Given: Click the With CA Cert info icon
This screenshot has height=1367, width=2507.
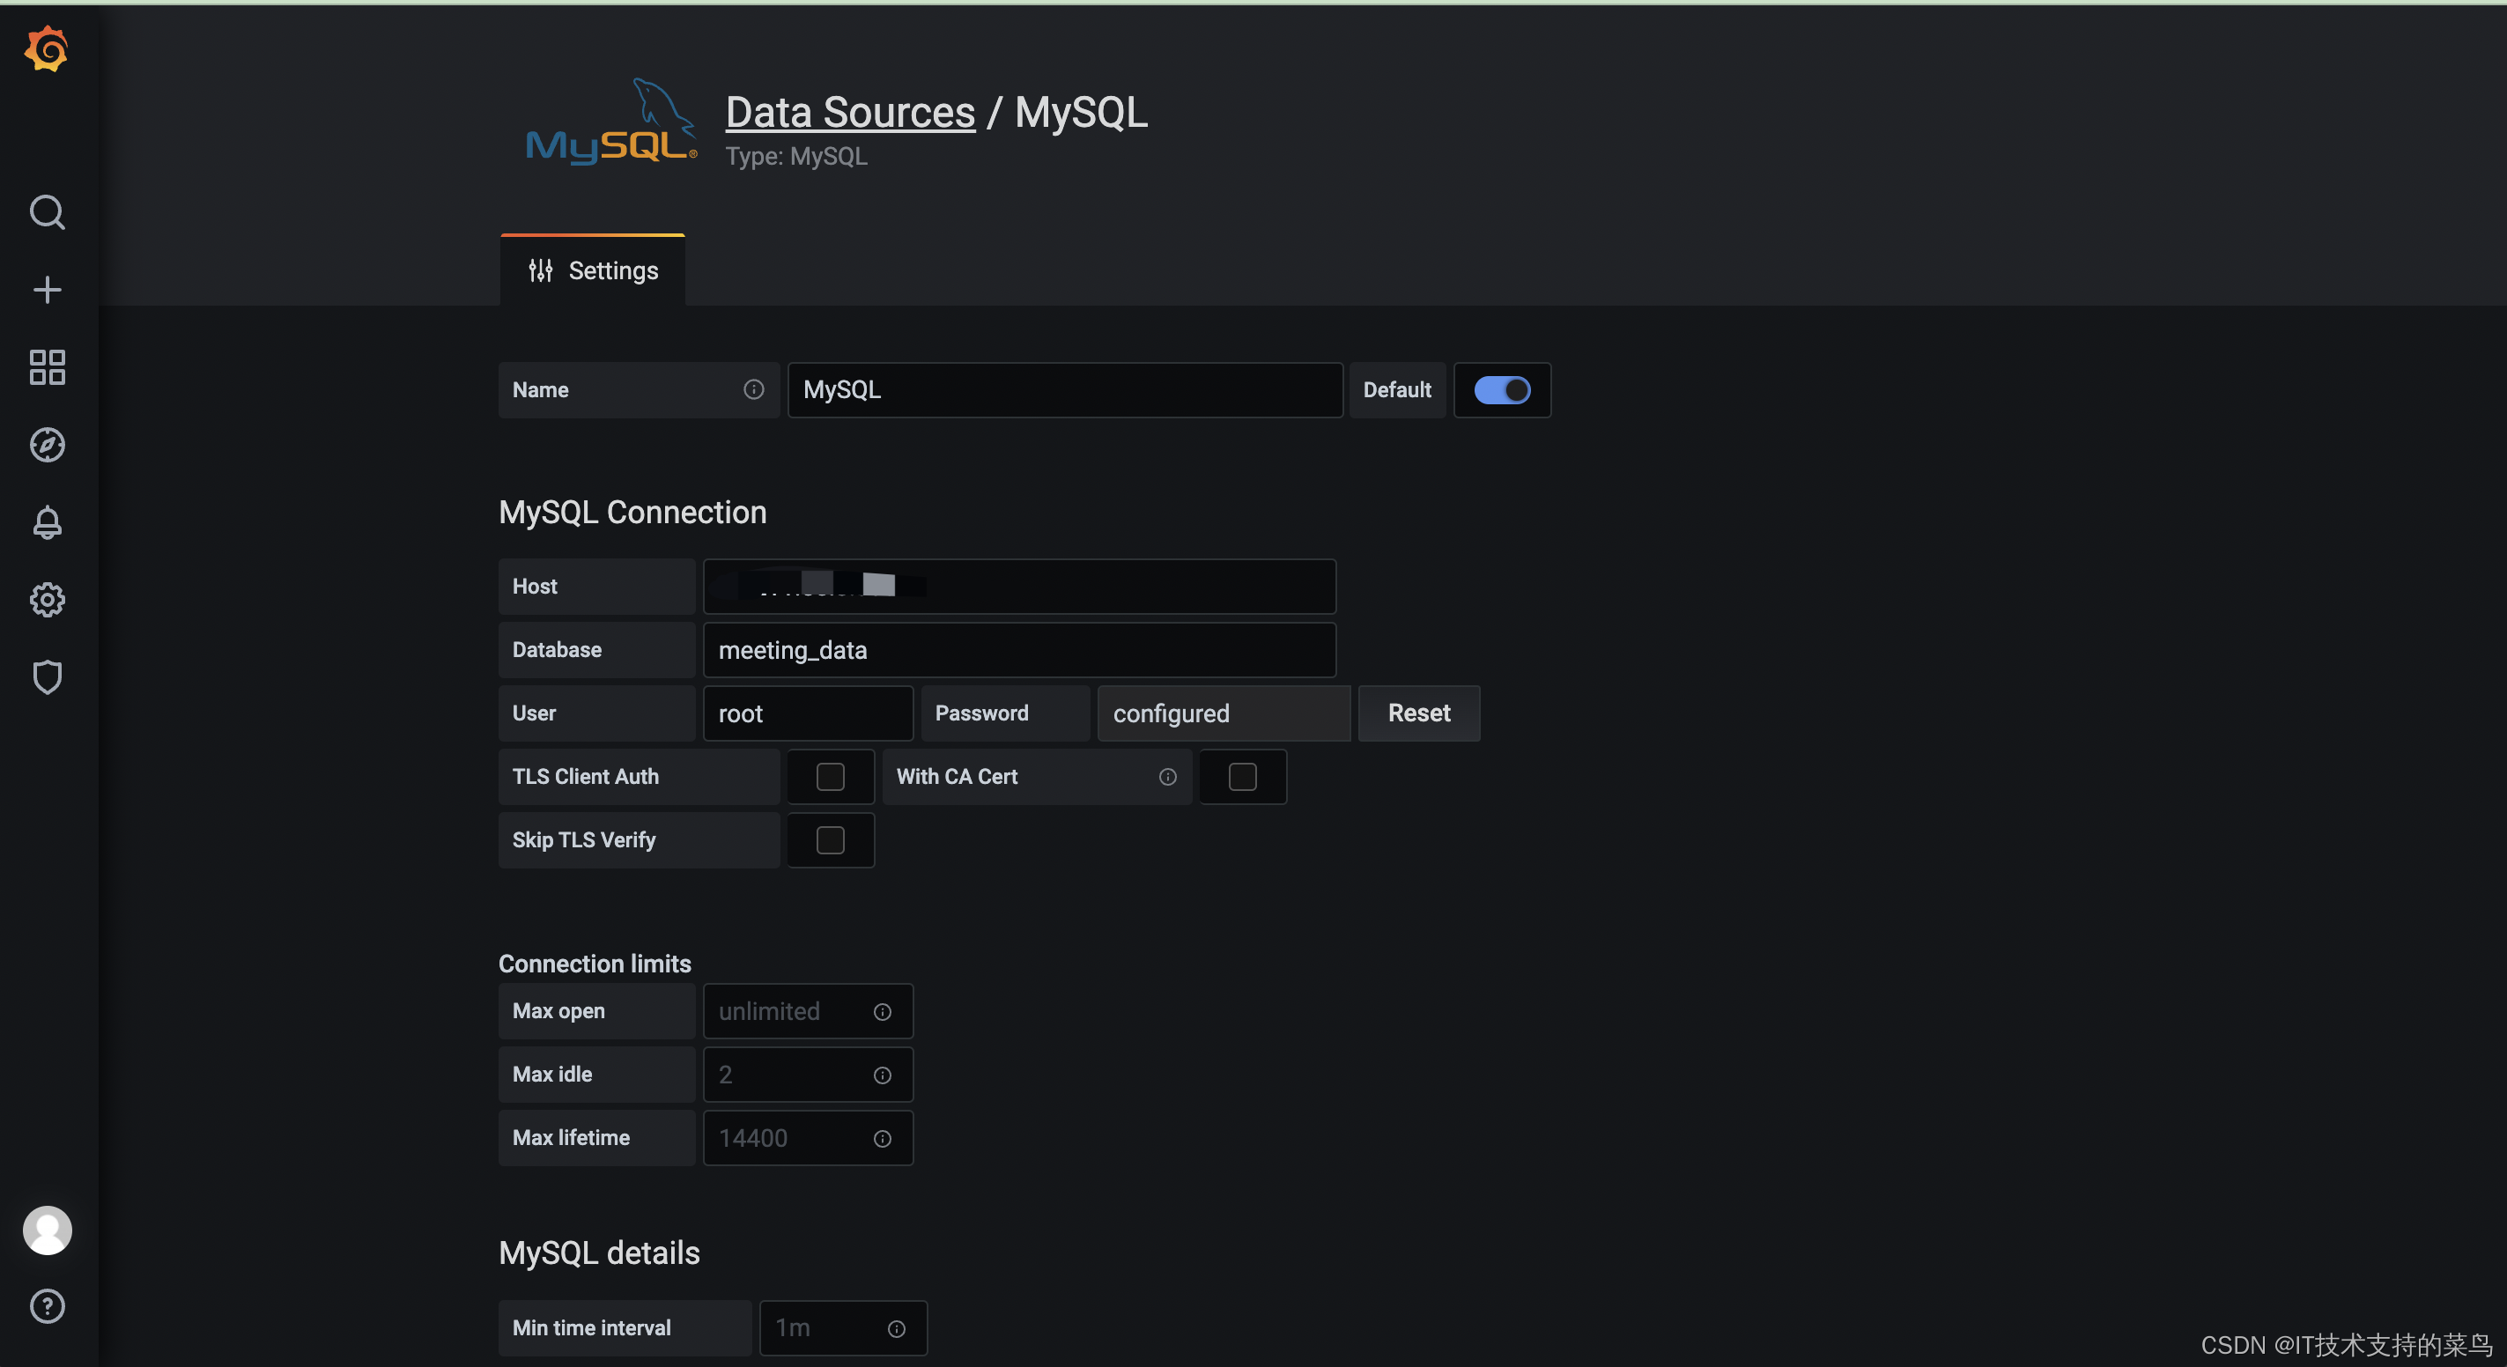Looking at the screenshot, I should 1168,776.
